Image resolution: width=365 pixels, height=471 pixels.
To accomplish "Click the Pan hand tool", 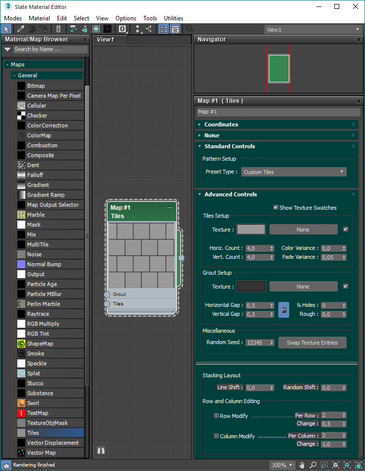I will pyautogui.click(x=302, y=465).
